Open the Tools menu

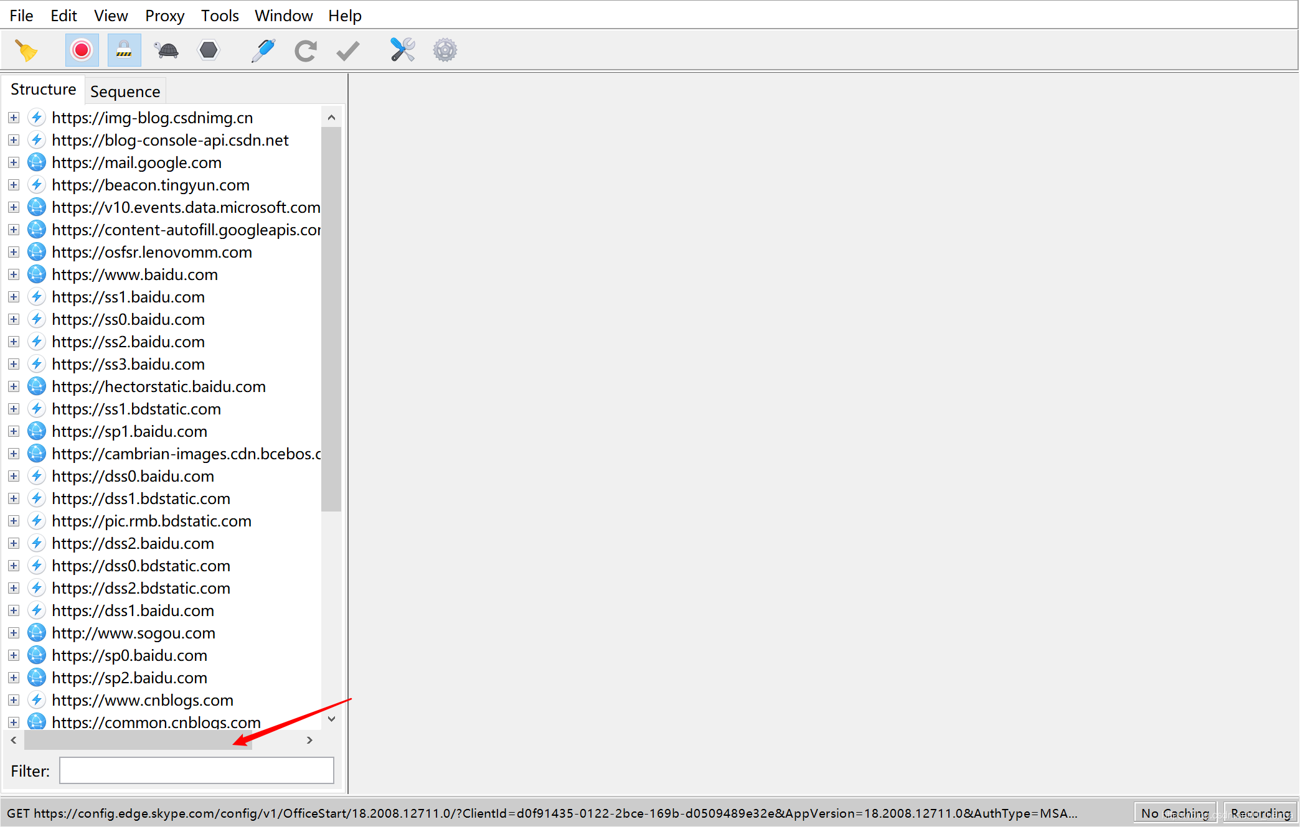(x=220, y=16)
